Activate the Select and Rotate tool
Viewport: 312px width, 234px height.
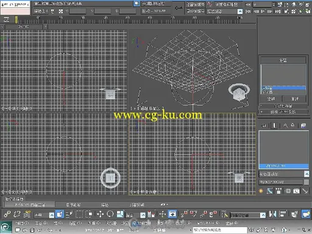tap(110, 214)
